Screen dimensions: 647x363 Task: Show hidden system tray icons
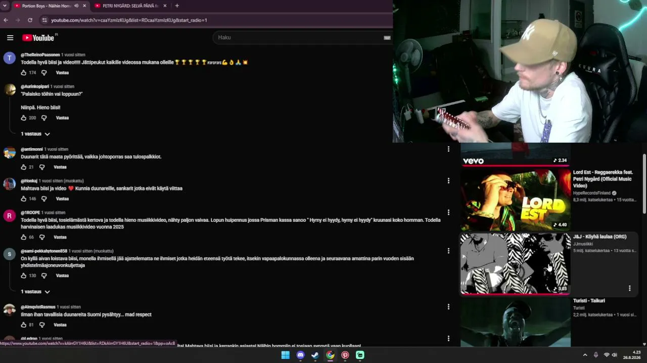[x=585, y=355]
